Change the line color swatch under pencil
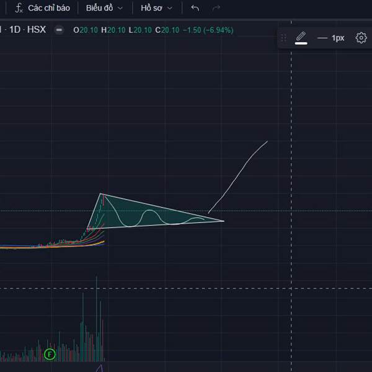372x372 pixels. point(301,43)
